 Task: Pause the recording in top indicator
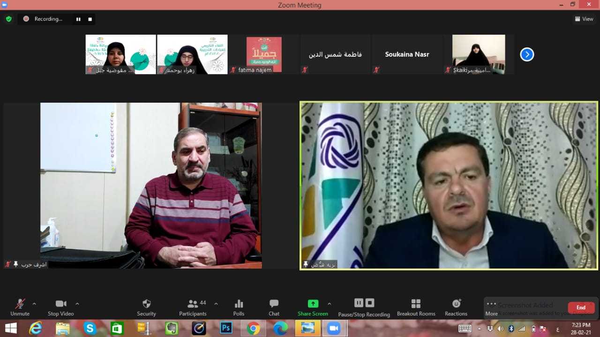pos(78,19)
